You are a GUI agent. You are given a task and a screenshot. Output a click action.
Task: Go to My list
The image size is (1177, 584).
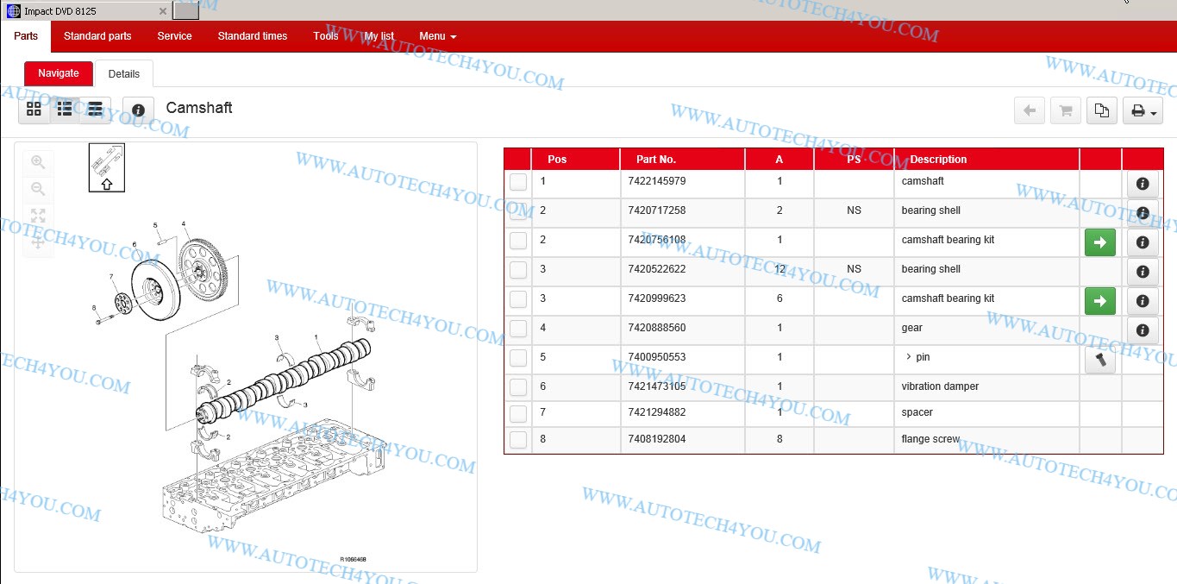tap(379, 36)
